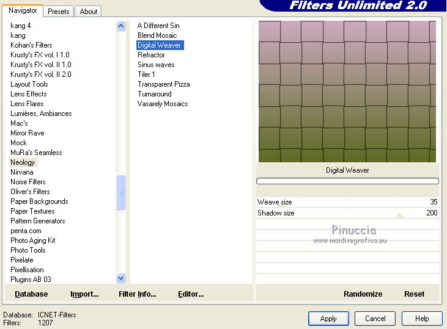The height and width of the screenshot is (329, 447).
Task: Pick the Mac's category
Action: [19, 123]
